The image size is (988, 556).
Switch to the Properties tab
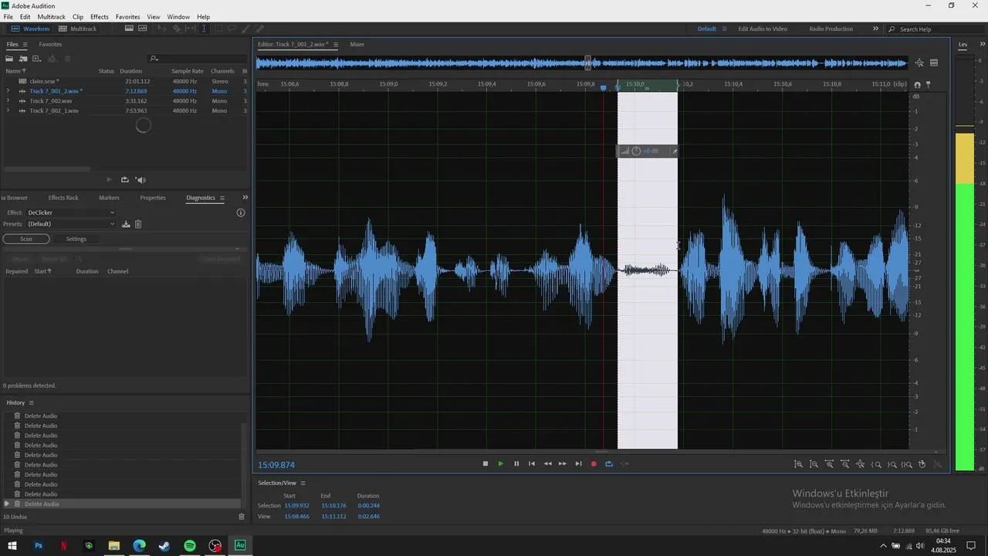click(x=153, y=198)
